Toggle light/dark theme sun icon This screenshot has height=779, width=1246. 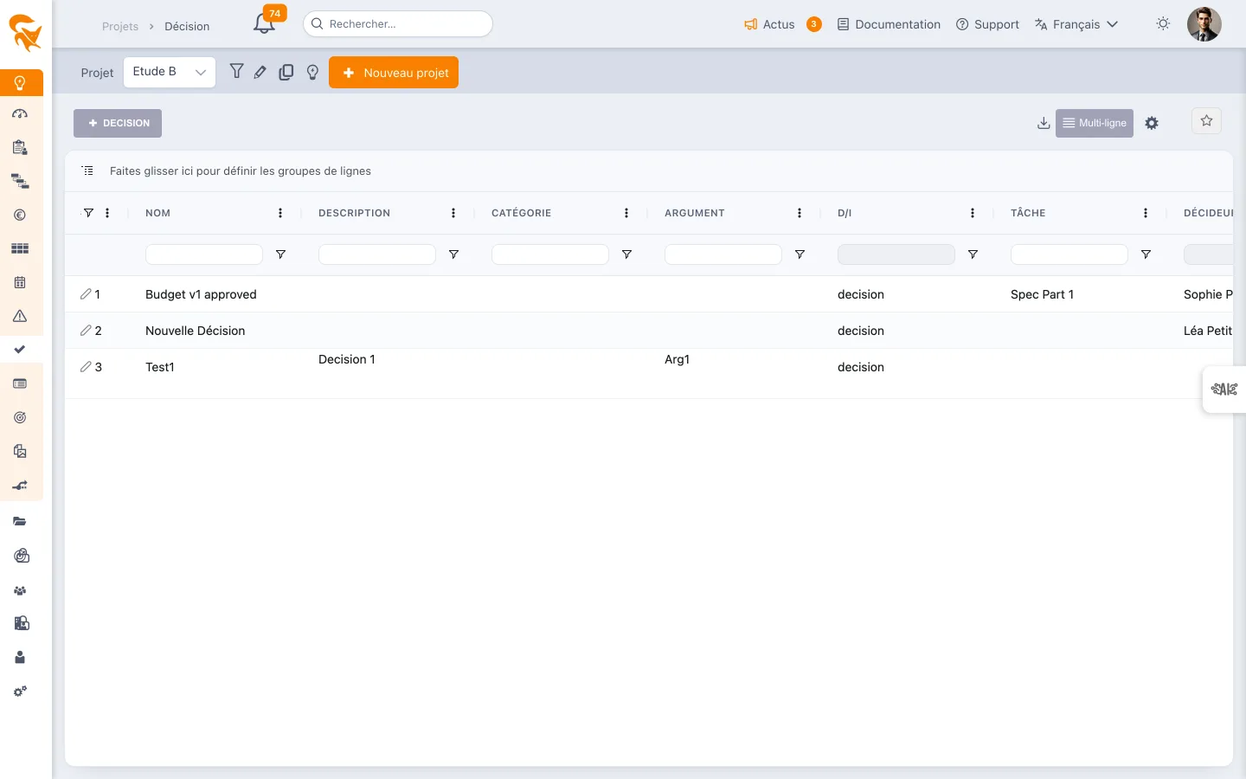pos(1163,23)
